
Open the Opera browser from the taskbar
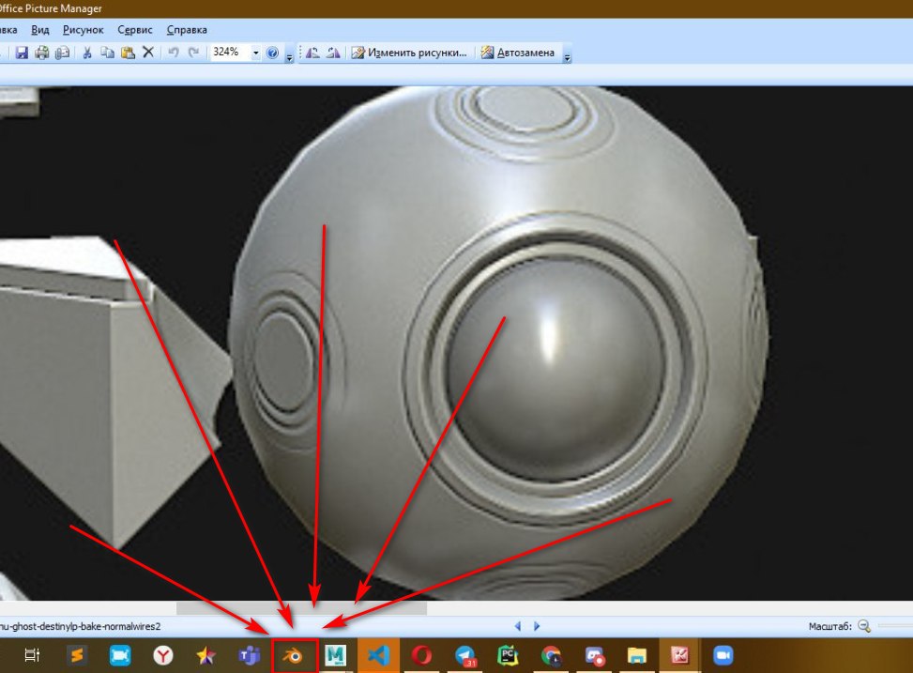421,655
